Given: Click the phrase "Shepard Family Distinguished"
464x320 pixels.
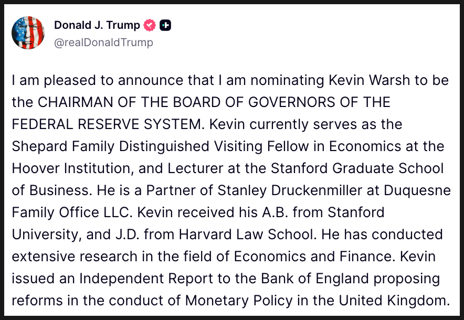Looking at the screenshot, I should click(x=90, y=147).
